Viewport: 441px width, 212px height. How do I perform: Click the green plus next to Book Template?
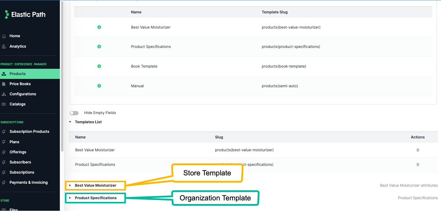point(99,66)
